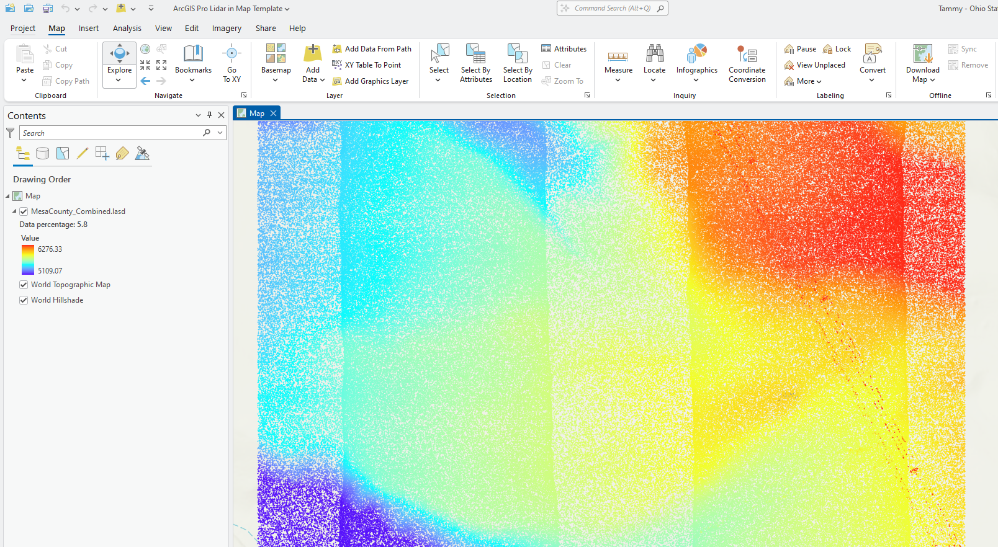Open the Analysis ribbon tab
The height and width of the screenshot is (547, 998).
(127, 29)
